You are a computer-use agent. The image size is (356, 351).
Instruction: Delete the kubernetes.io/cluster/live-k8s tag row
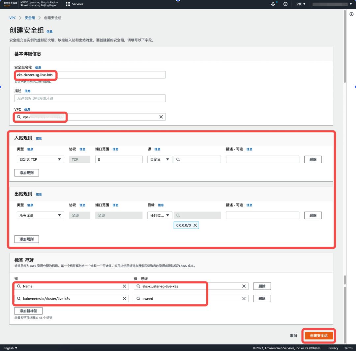262,299
